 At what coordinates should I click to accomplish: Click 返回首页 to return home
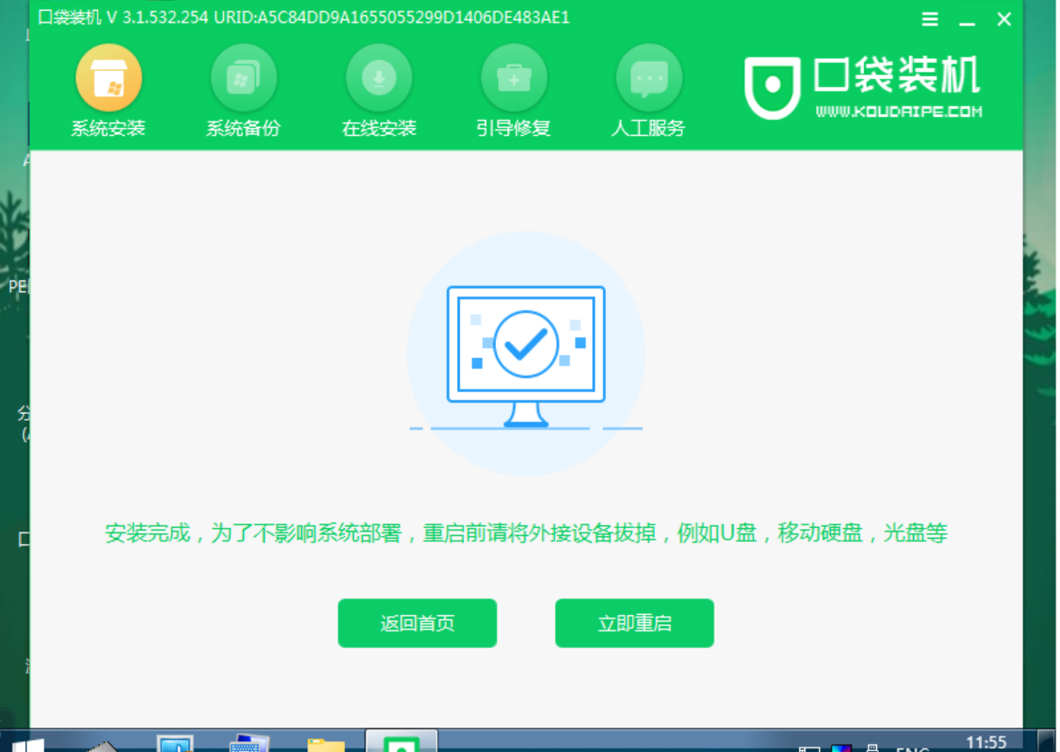[417, 623]
